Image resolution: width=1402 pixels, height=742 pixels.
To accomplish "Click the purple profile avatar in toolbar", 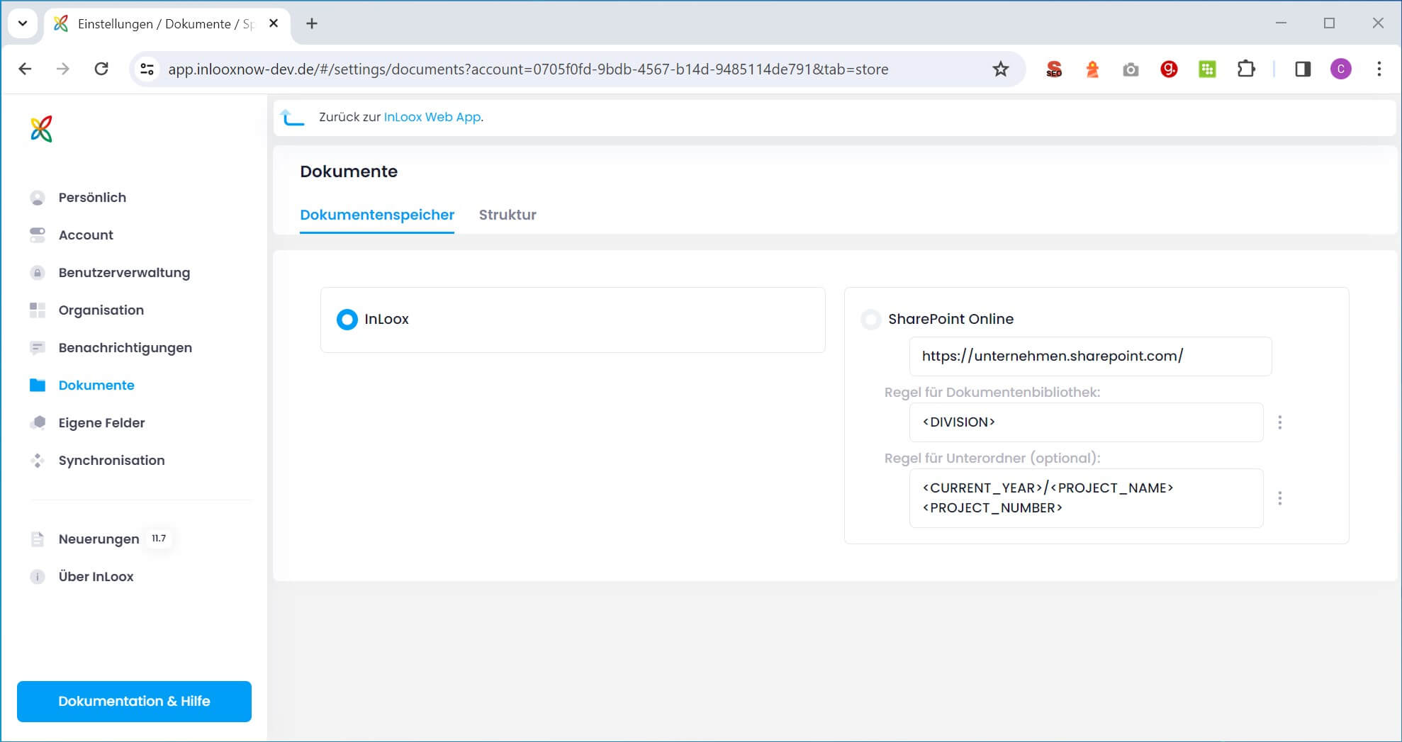I will coord(1341,69).
